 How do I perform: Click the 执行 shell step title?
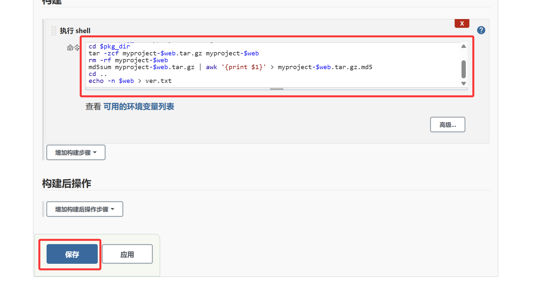(75, 31)
